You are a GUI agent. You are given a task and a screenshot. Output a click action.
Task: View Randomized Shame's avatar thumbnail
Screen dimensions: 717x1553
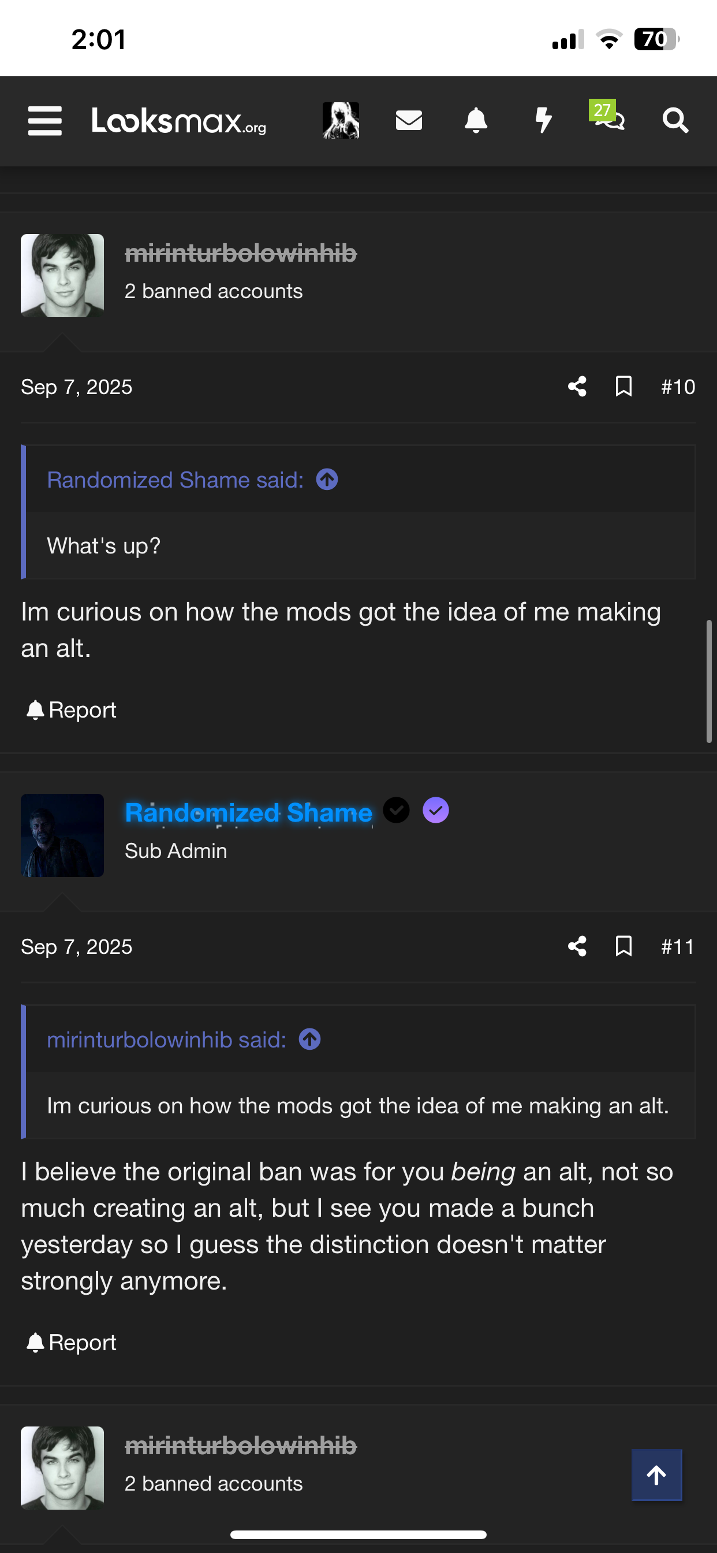[x=62, y=835]
